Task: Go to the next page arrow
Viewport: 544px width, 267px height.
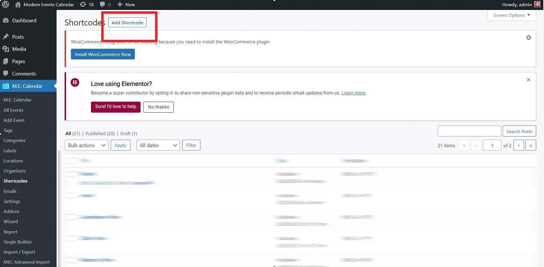Action: click(519, 145)
